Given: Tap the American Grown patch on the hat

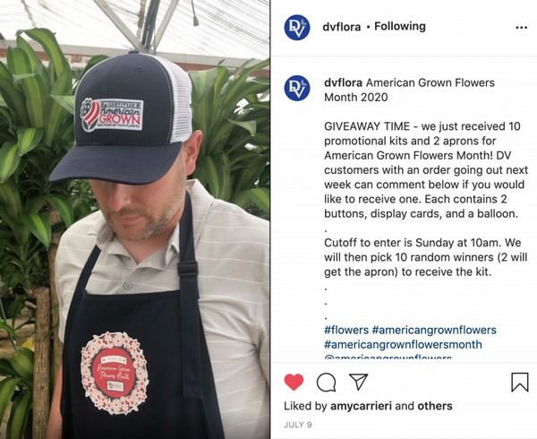Looking at the screenshot, I should (x=112, y=115).
